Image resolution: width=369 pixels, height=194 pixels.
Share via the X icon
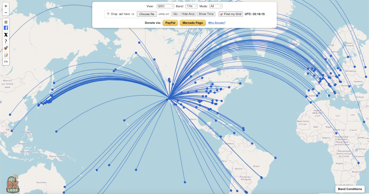[6, 34]
